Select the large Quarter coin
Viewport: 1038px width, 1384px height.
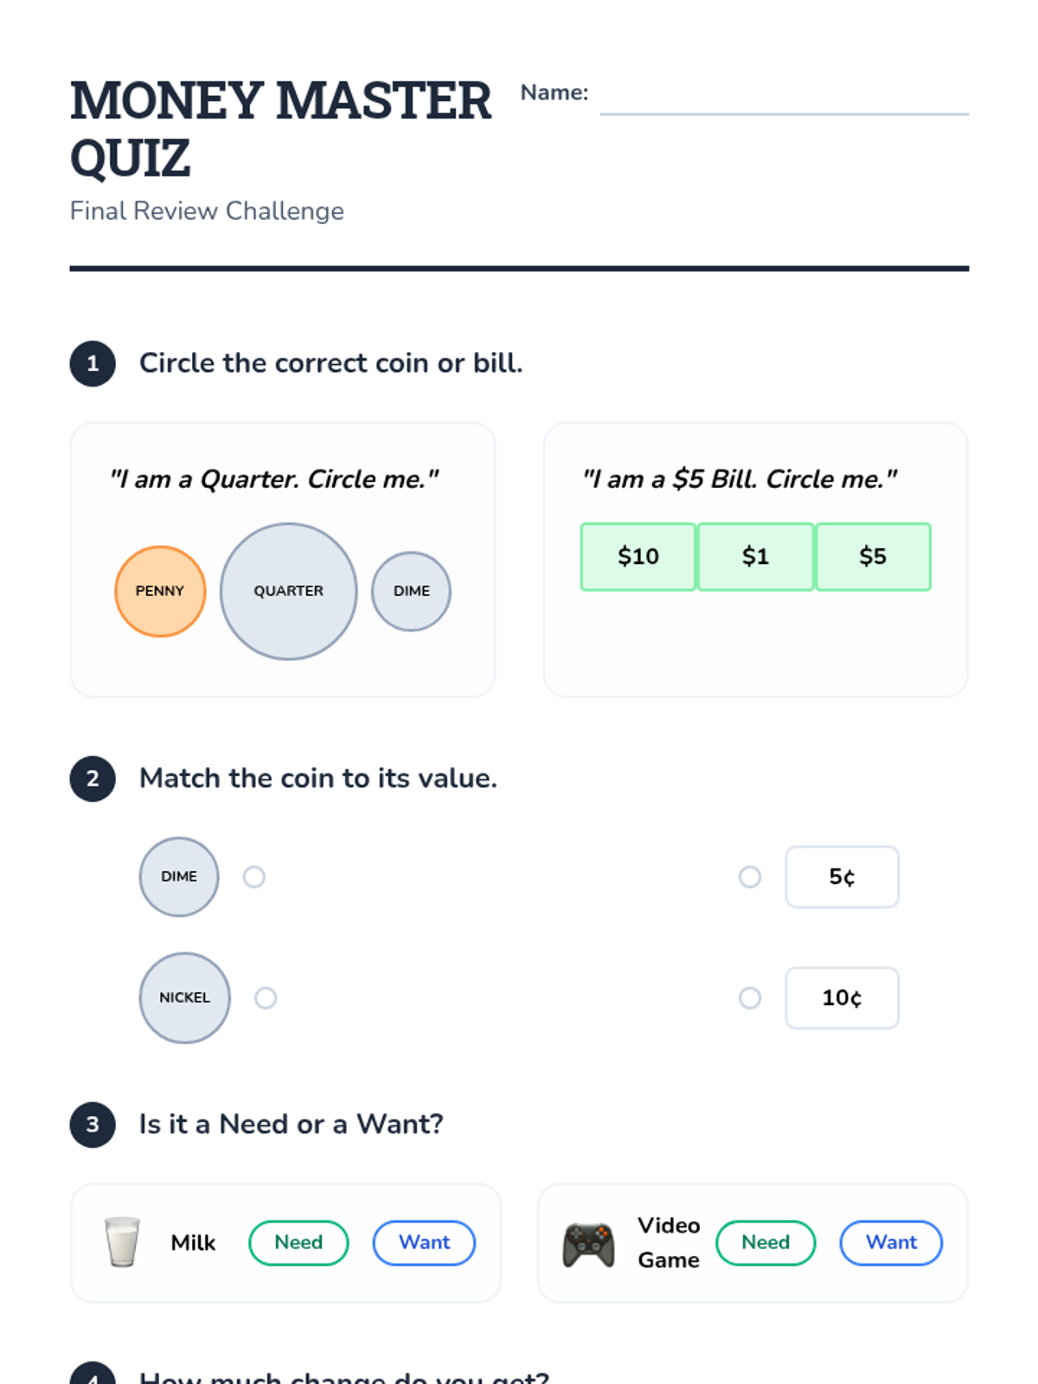point(289,592)
